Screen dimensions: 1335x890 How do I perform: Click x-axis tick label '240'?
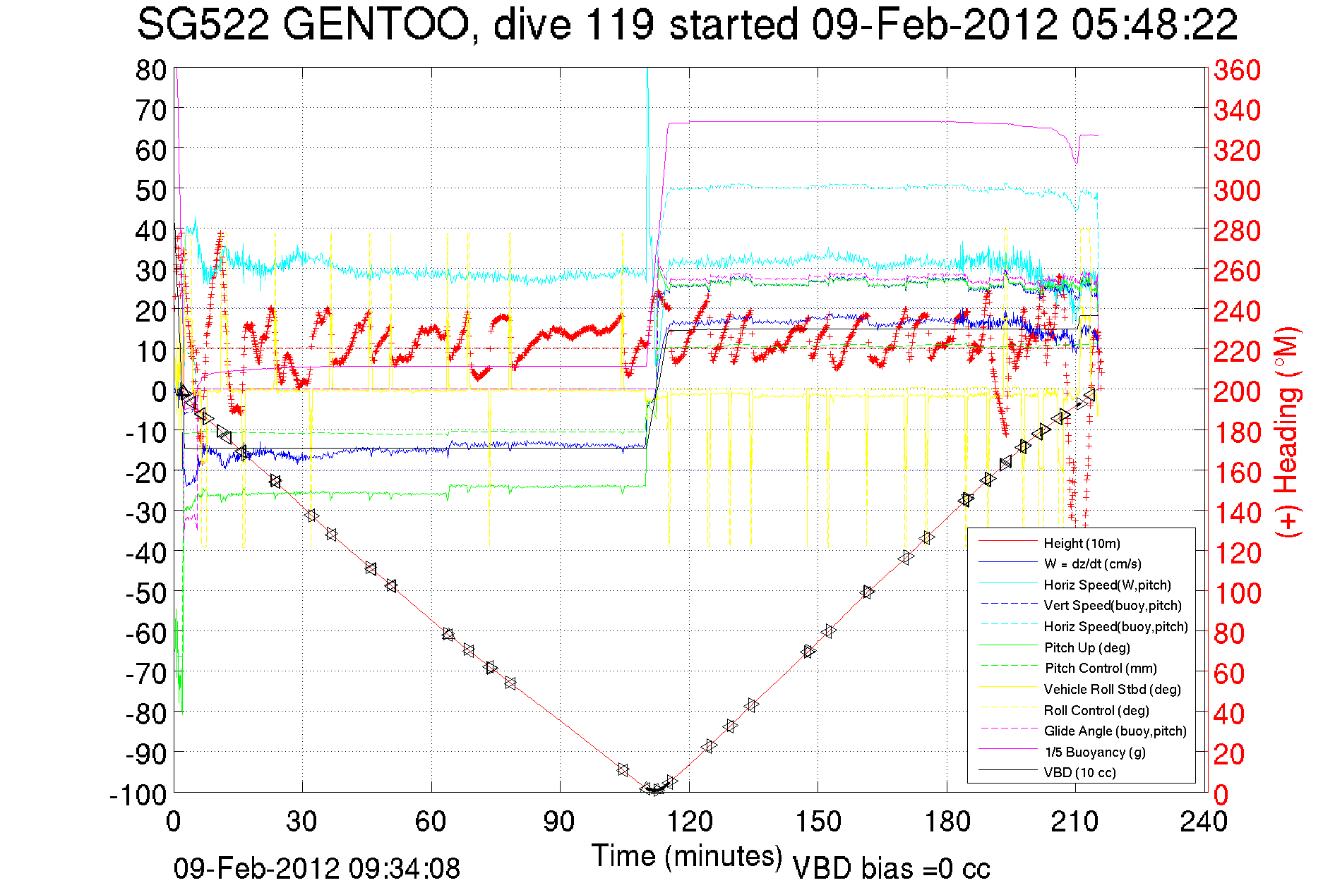1204,822
